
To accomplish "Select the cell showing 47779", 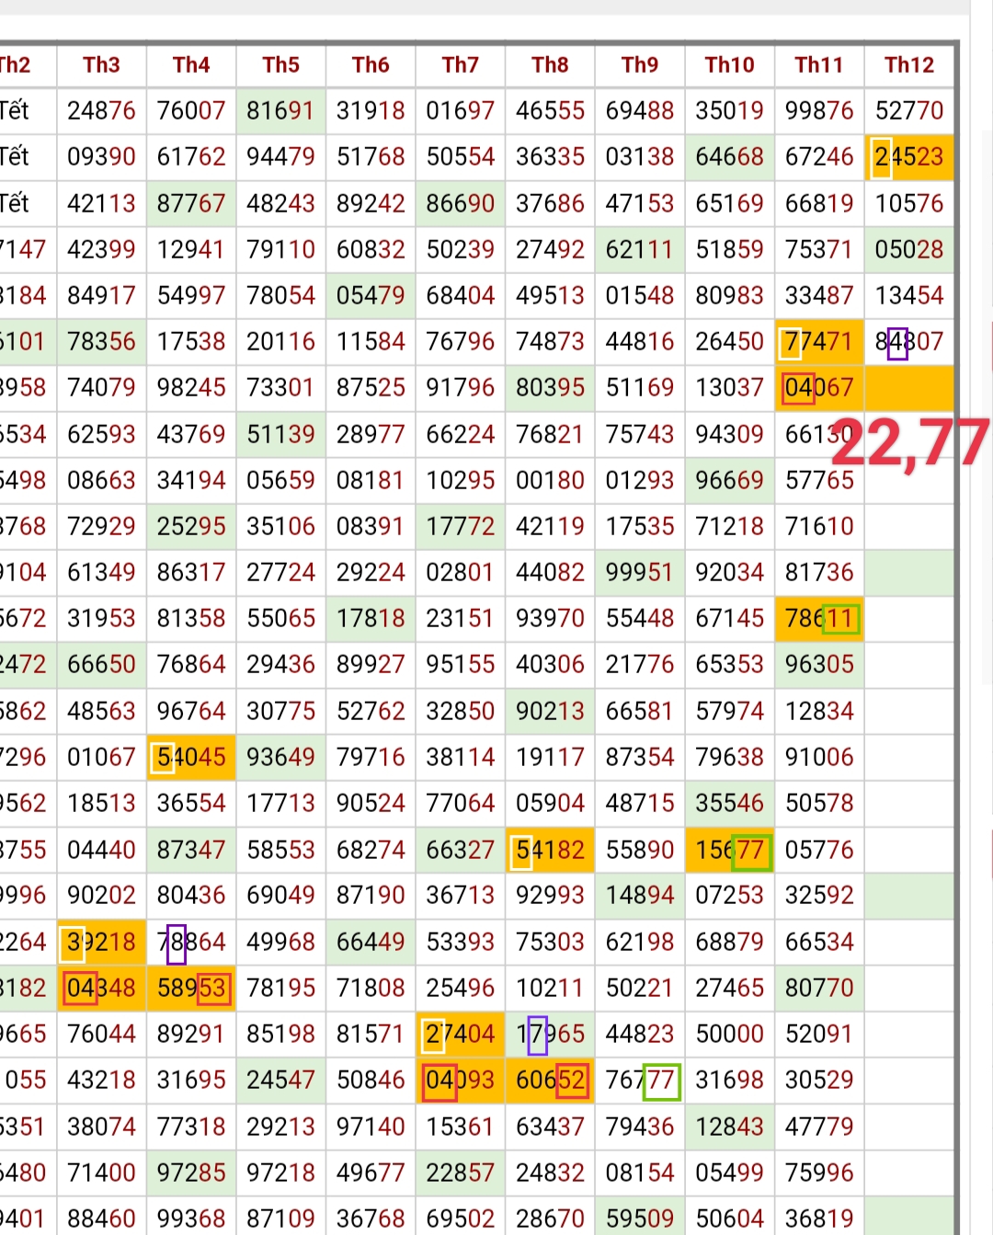I will (819, 1126).
